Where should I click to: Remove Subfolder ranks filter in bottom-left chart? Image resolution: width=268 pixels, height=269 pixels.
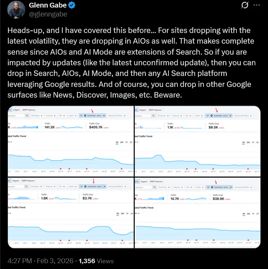pos(104,187)
